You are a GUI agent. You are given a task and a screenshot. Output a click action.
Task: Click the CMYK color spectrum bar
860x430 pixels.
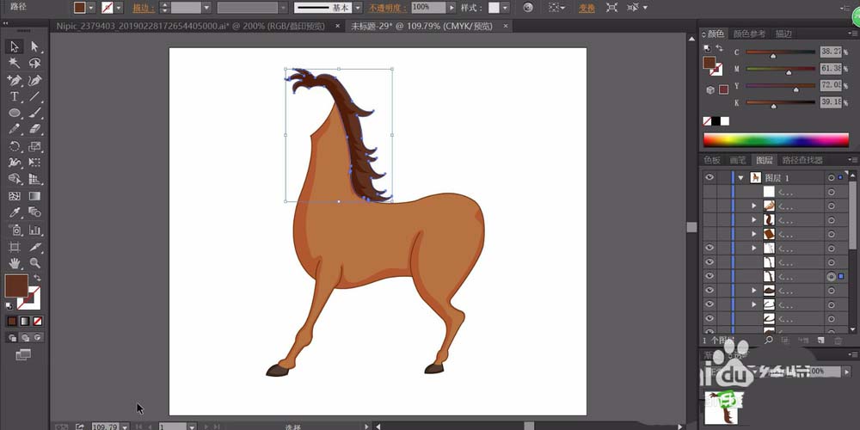click(x=775, y=140)
